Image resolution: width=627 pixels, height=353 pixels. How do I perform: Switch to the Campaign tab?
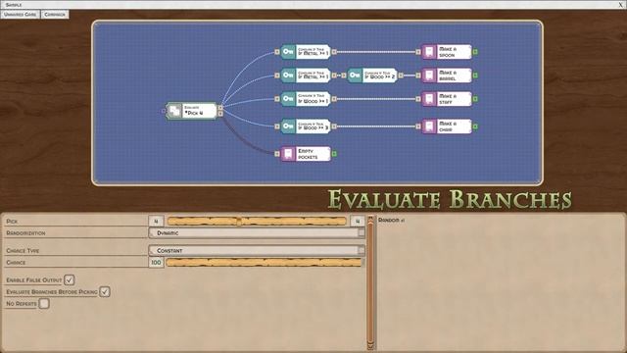coord(55,15)
